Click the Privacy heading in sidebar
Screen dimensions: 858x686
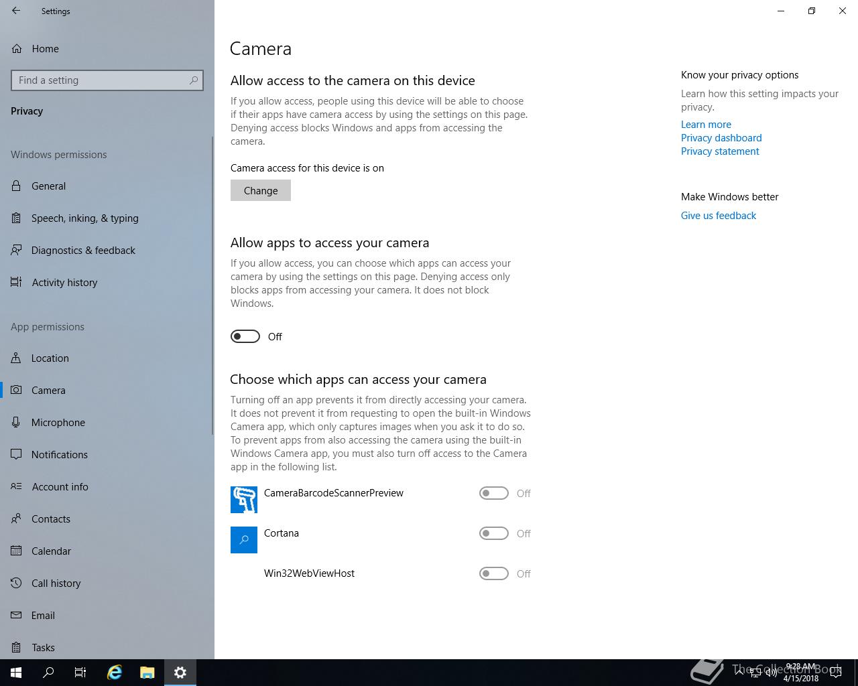click(27, 111)
